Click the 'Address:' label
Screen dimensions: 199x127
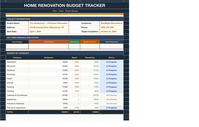coord(11,27)
